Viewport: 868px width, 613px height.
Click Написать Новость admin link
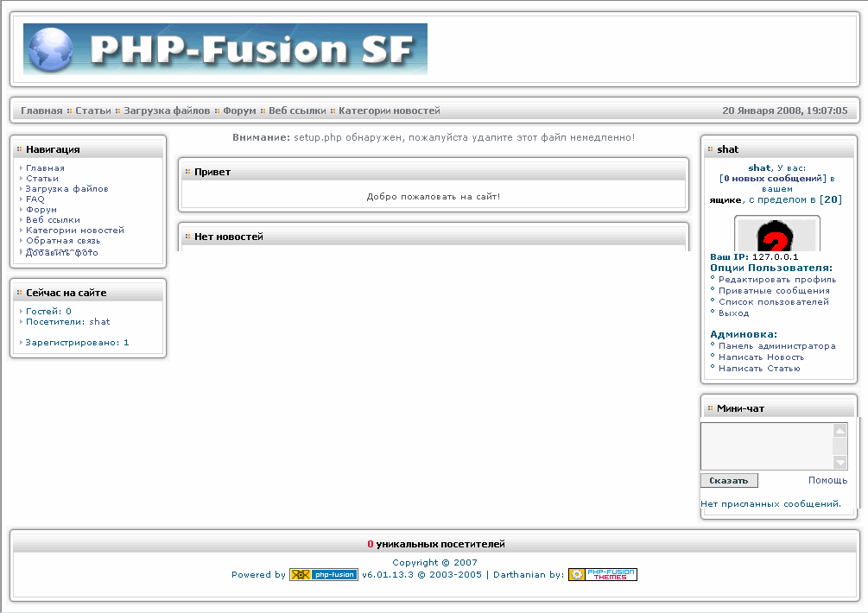(x=761, y=357)
